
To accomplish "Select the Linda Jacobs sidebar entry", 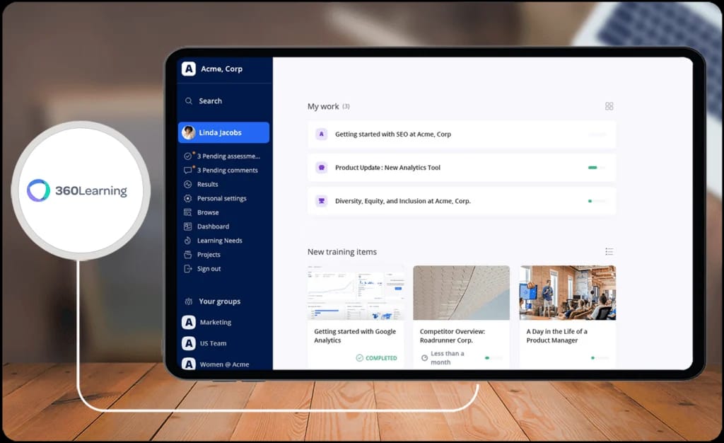I will (224, 132).
